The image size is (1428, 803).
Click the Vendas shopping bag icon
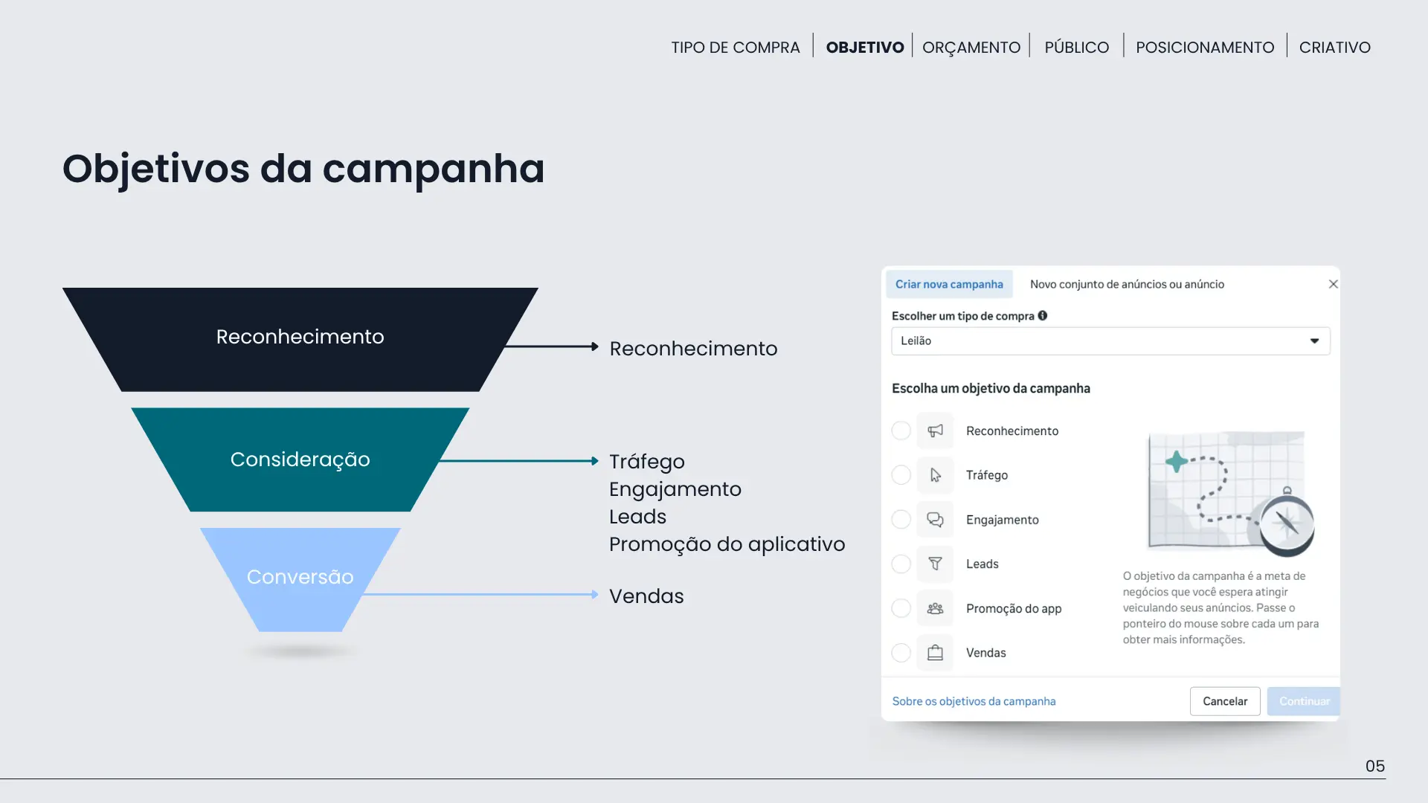[935, 653]
